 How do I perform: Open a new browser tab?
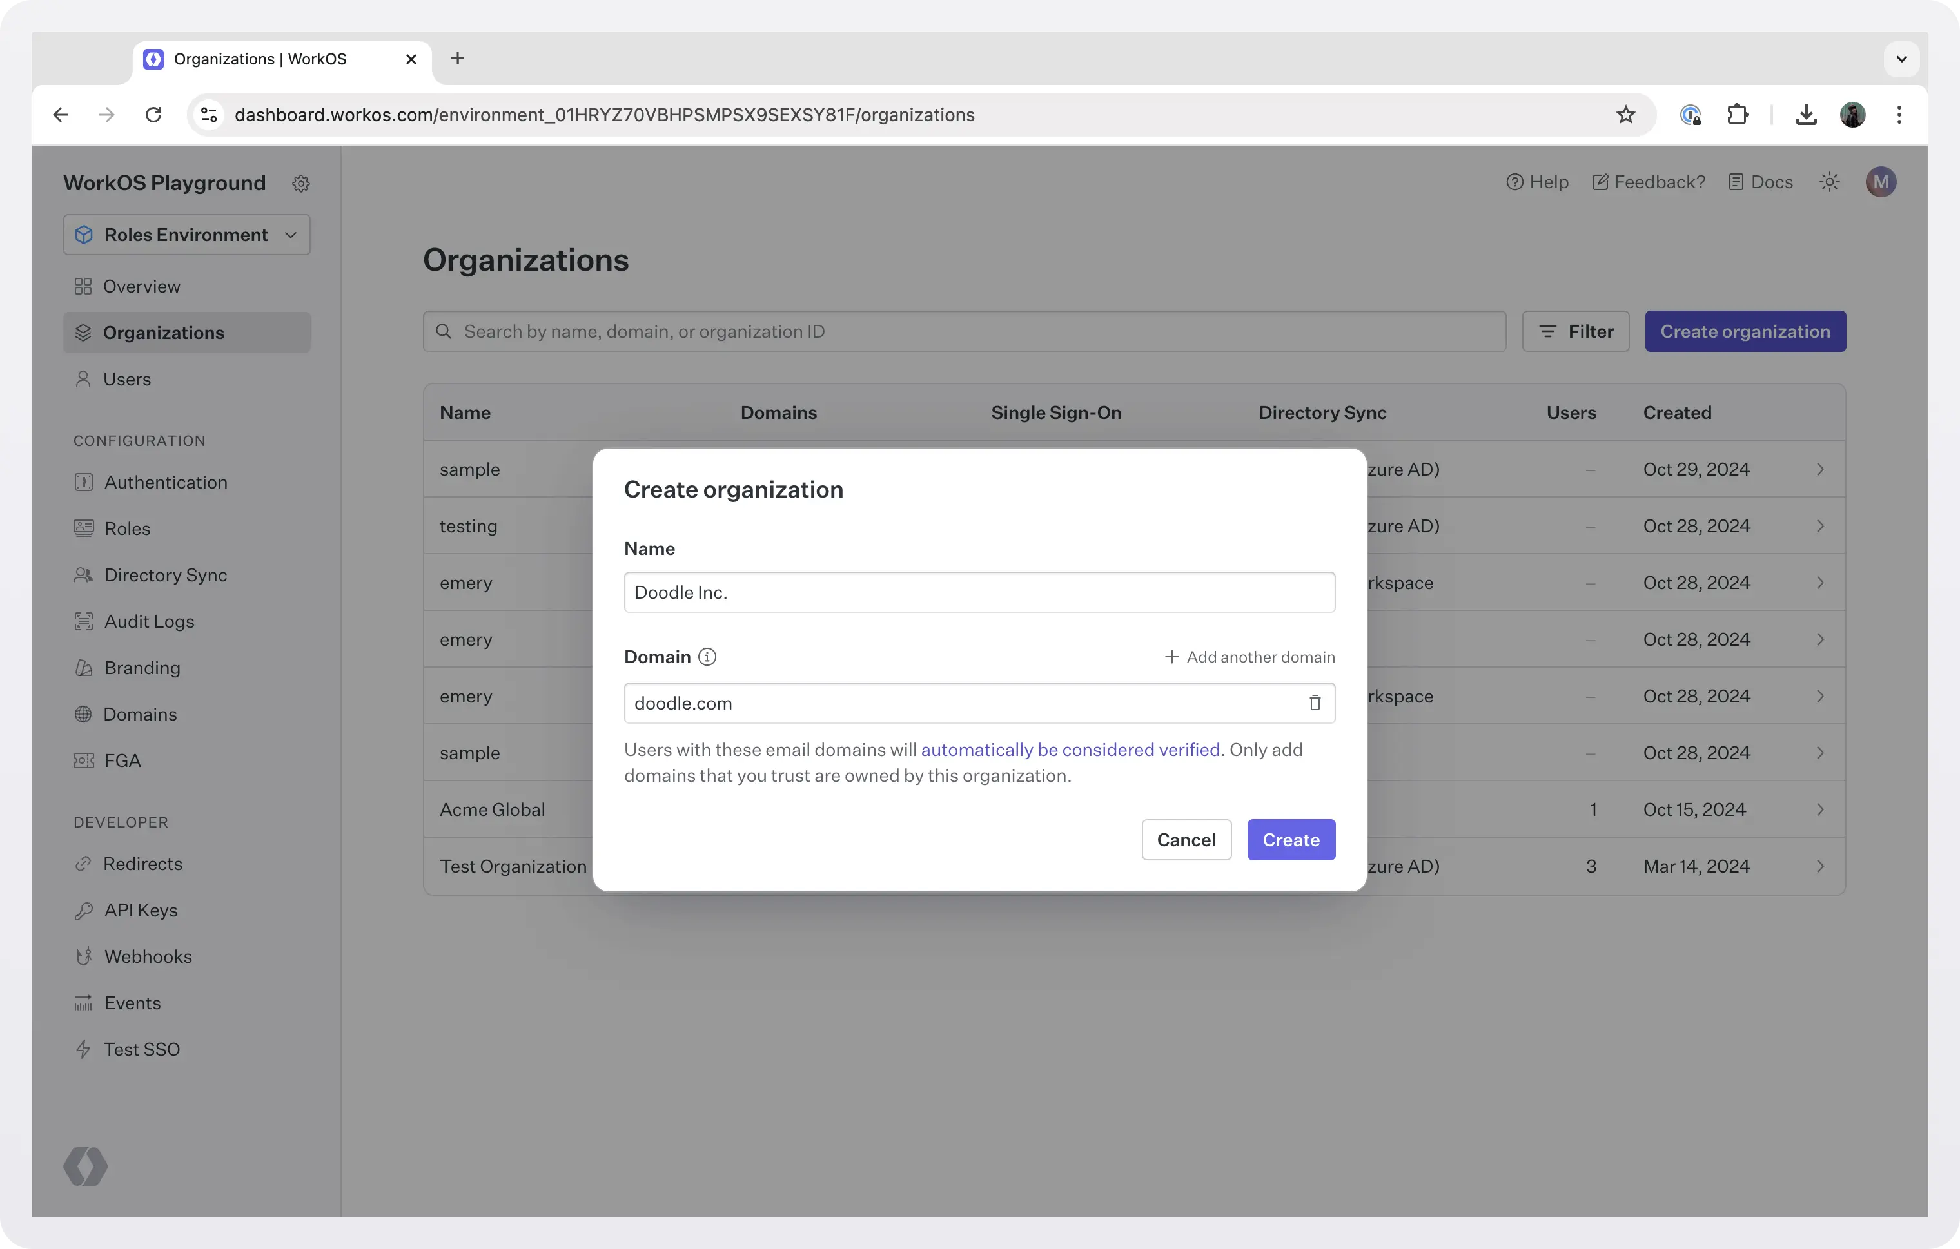tap(458, 59)
